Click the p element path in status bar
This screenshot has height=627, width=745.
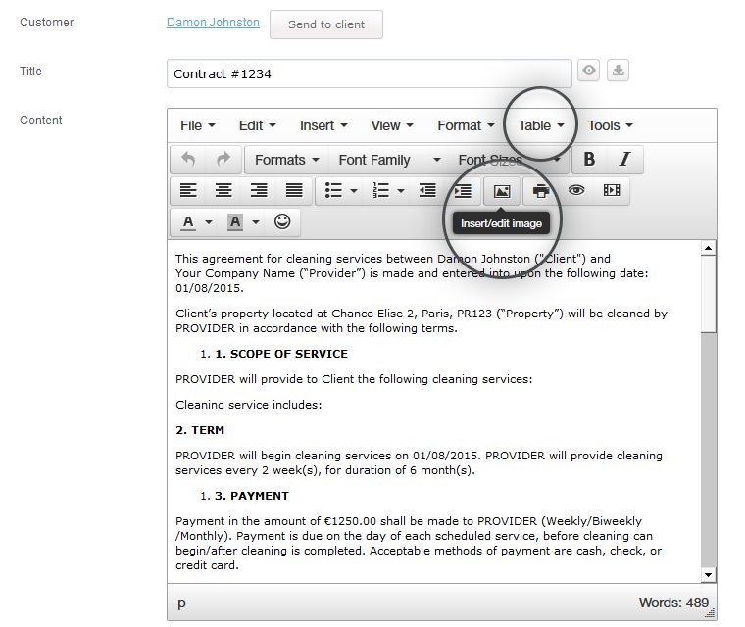(181, 603)
